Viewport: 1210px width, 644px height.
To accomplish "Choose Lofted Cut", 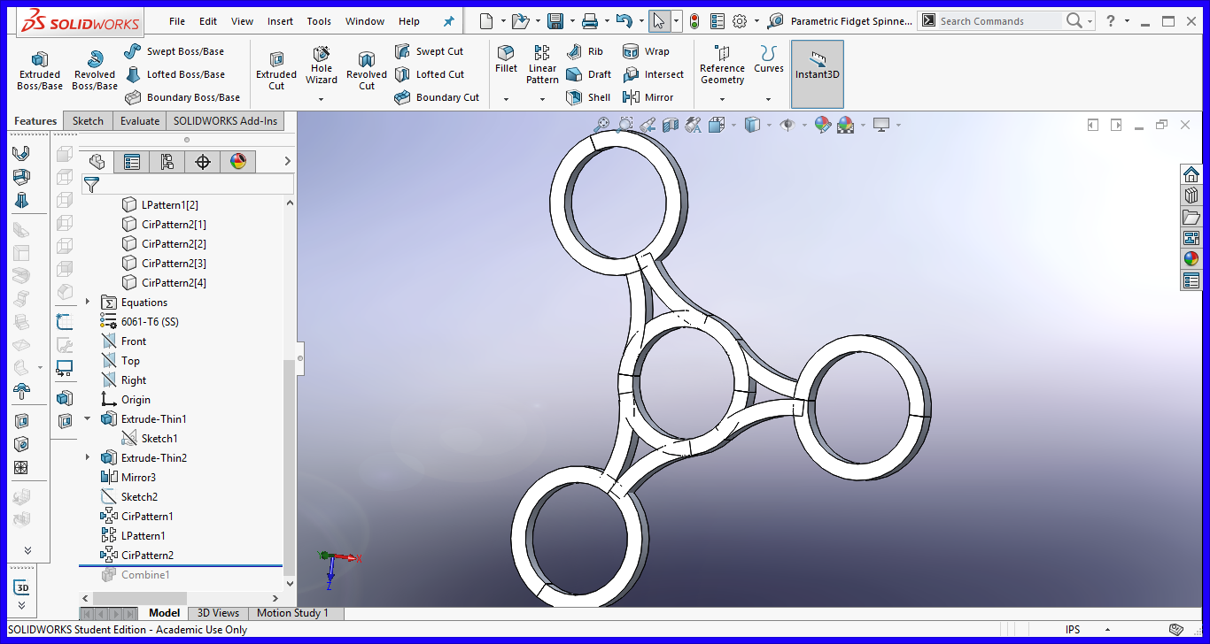I will [430, 74].
